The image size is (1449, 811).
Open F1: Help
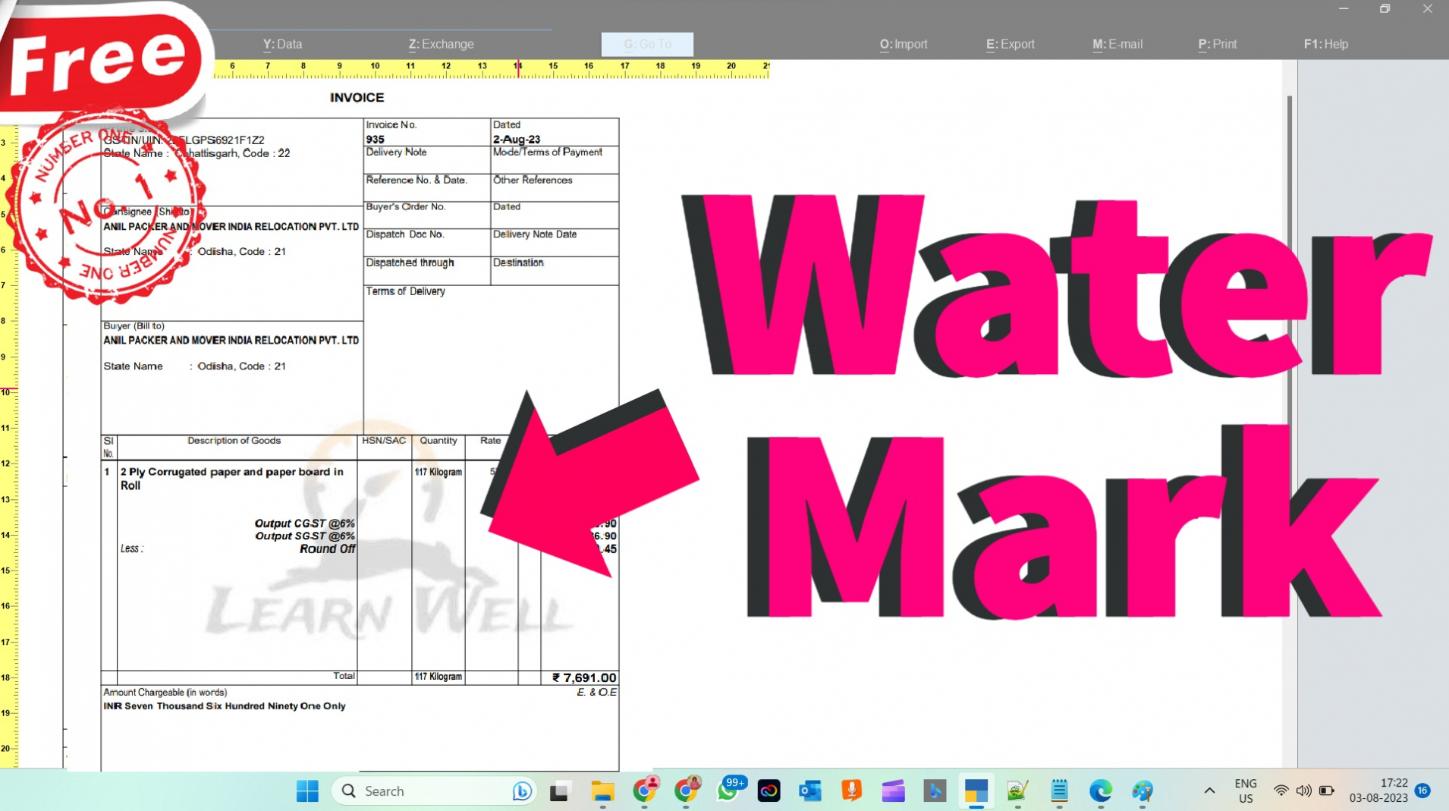1325,44
